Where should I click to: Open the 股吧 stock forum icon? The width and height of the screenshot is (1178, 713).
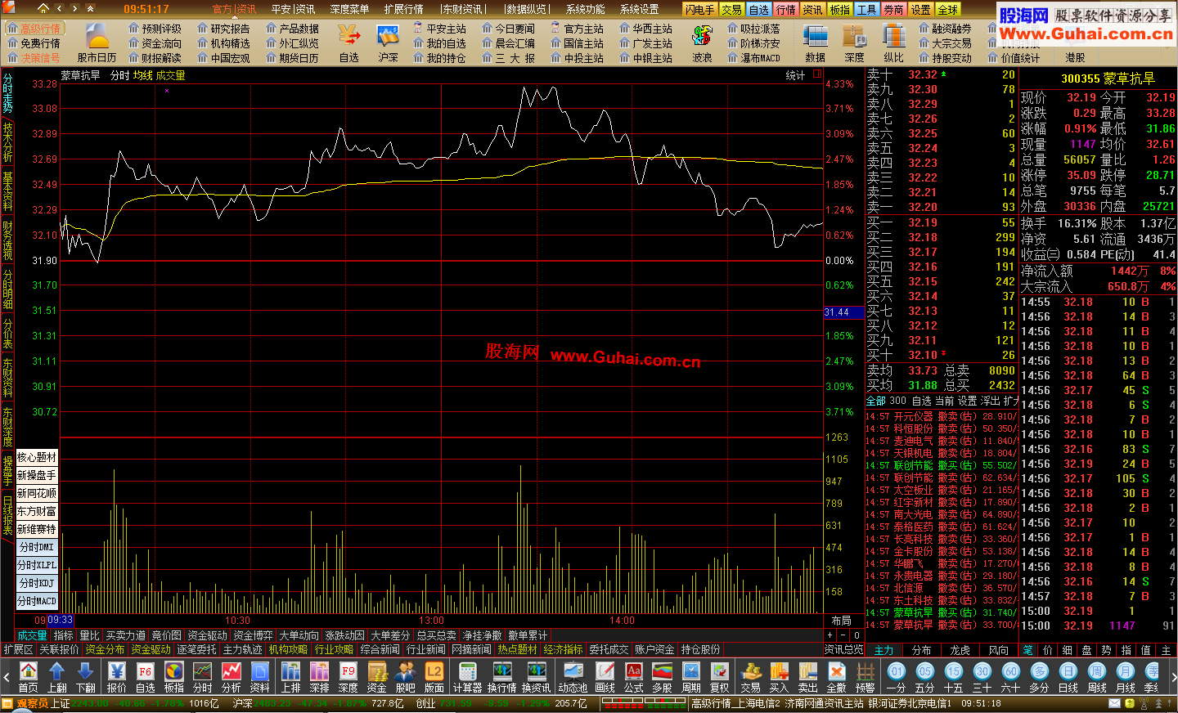coord(406,677)
